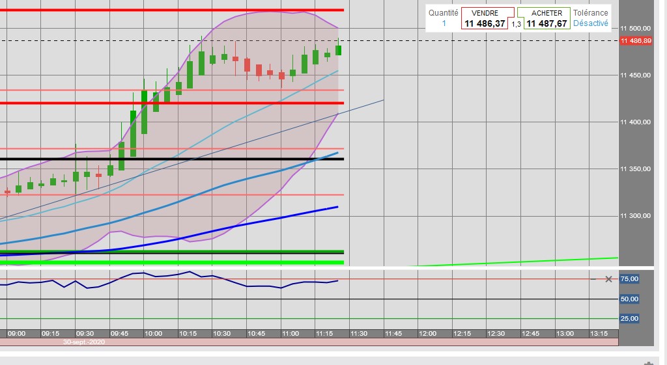Select the current price tag 11 486,89

pos(636,41)
